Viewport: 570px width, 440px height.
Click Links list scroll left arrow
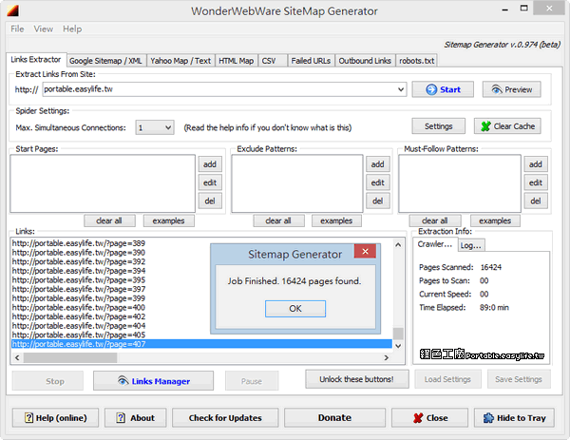coord(17,358)
